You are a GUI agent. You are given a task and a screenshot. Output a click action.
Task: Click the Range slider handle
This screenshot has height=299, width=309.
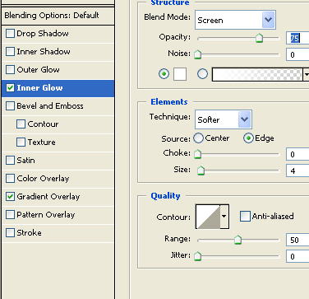(x=238, y=240)
